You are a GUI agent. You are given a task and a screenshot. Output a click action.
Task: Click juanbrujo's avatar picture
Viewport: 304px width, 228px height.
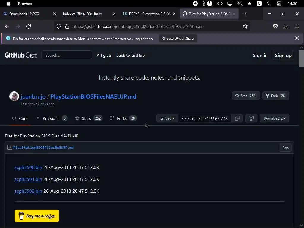pos(14,96)
